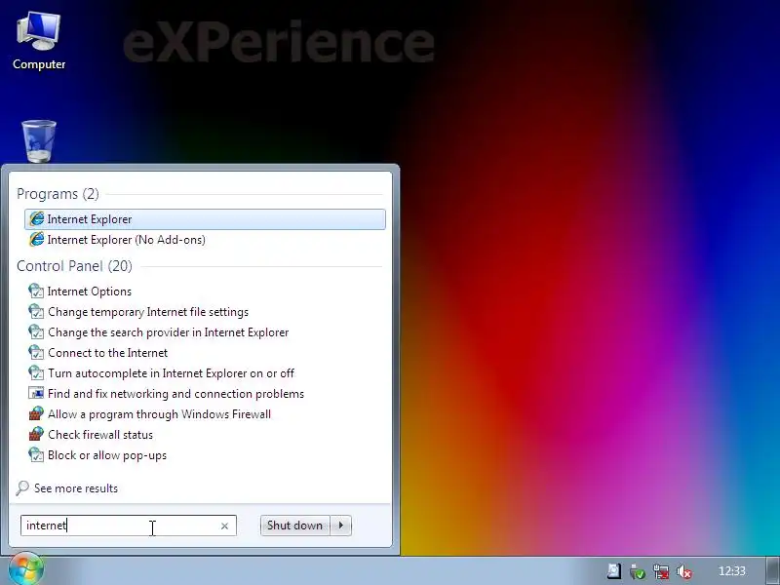Click icon beside Turn autocomplete entry
The height and width of the screenshot is (585, 780).
pyautogui.click(x=36, y=372)
